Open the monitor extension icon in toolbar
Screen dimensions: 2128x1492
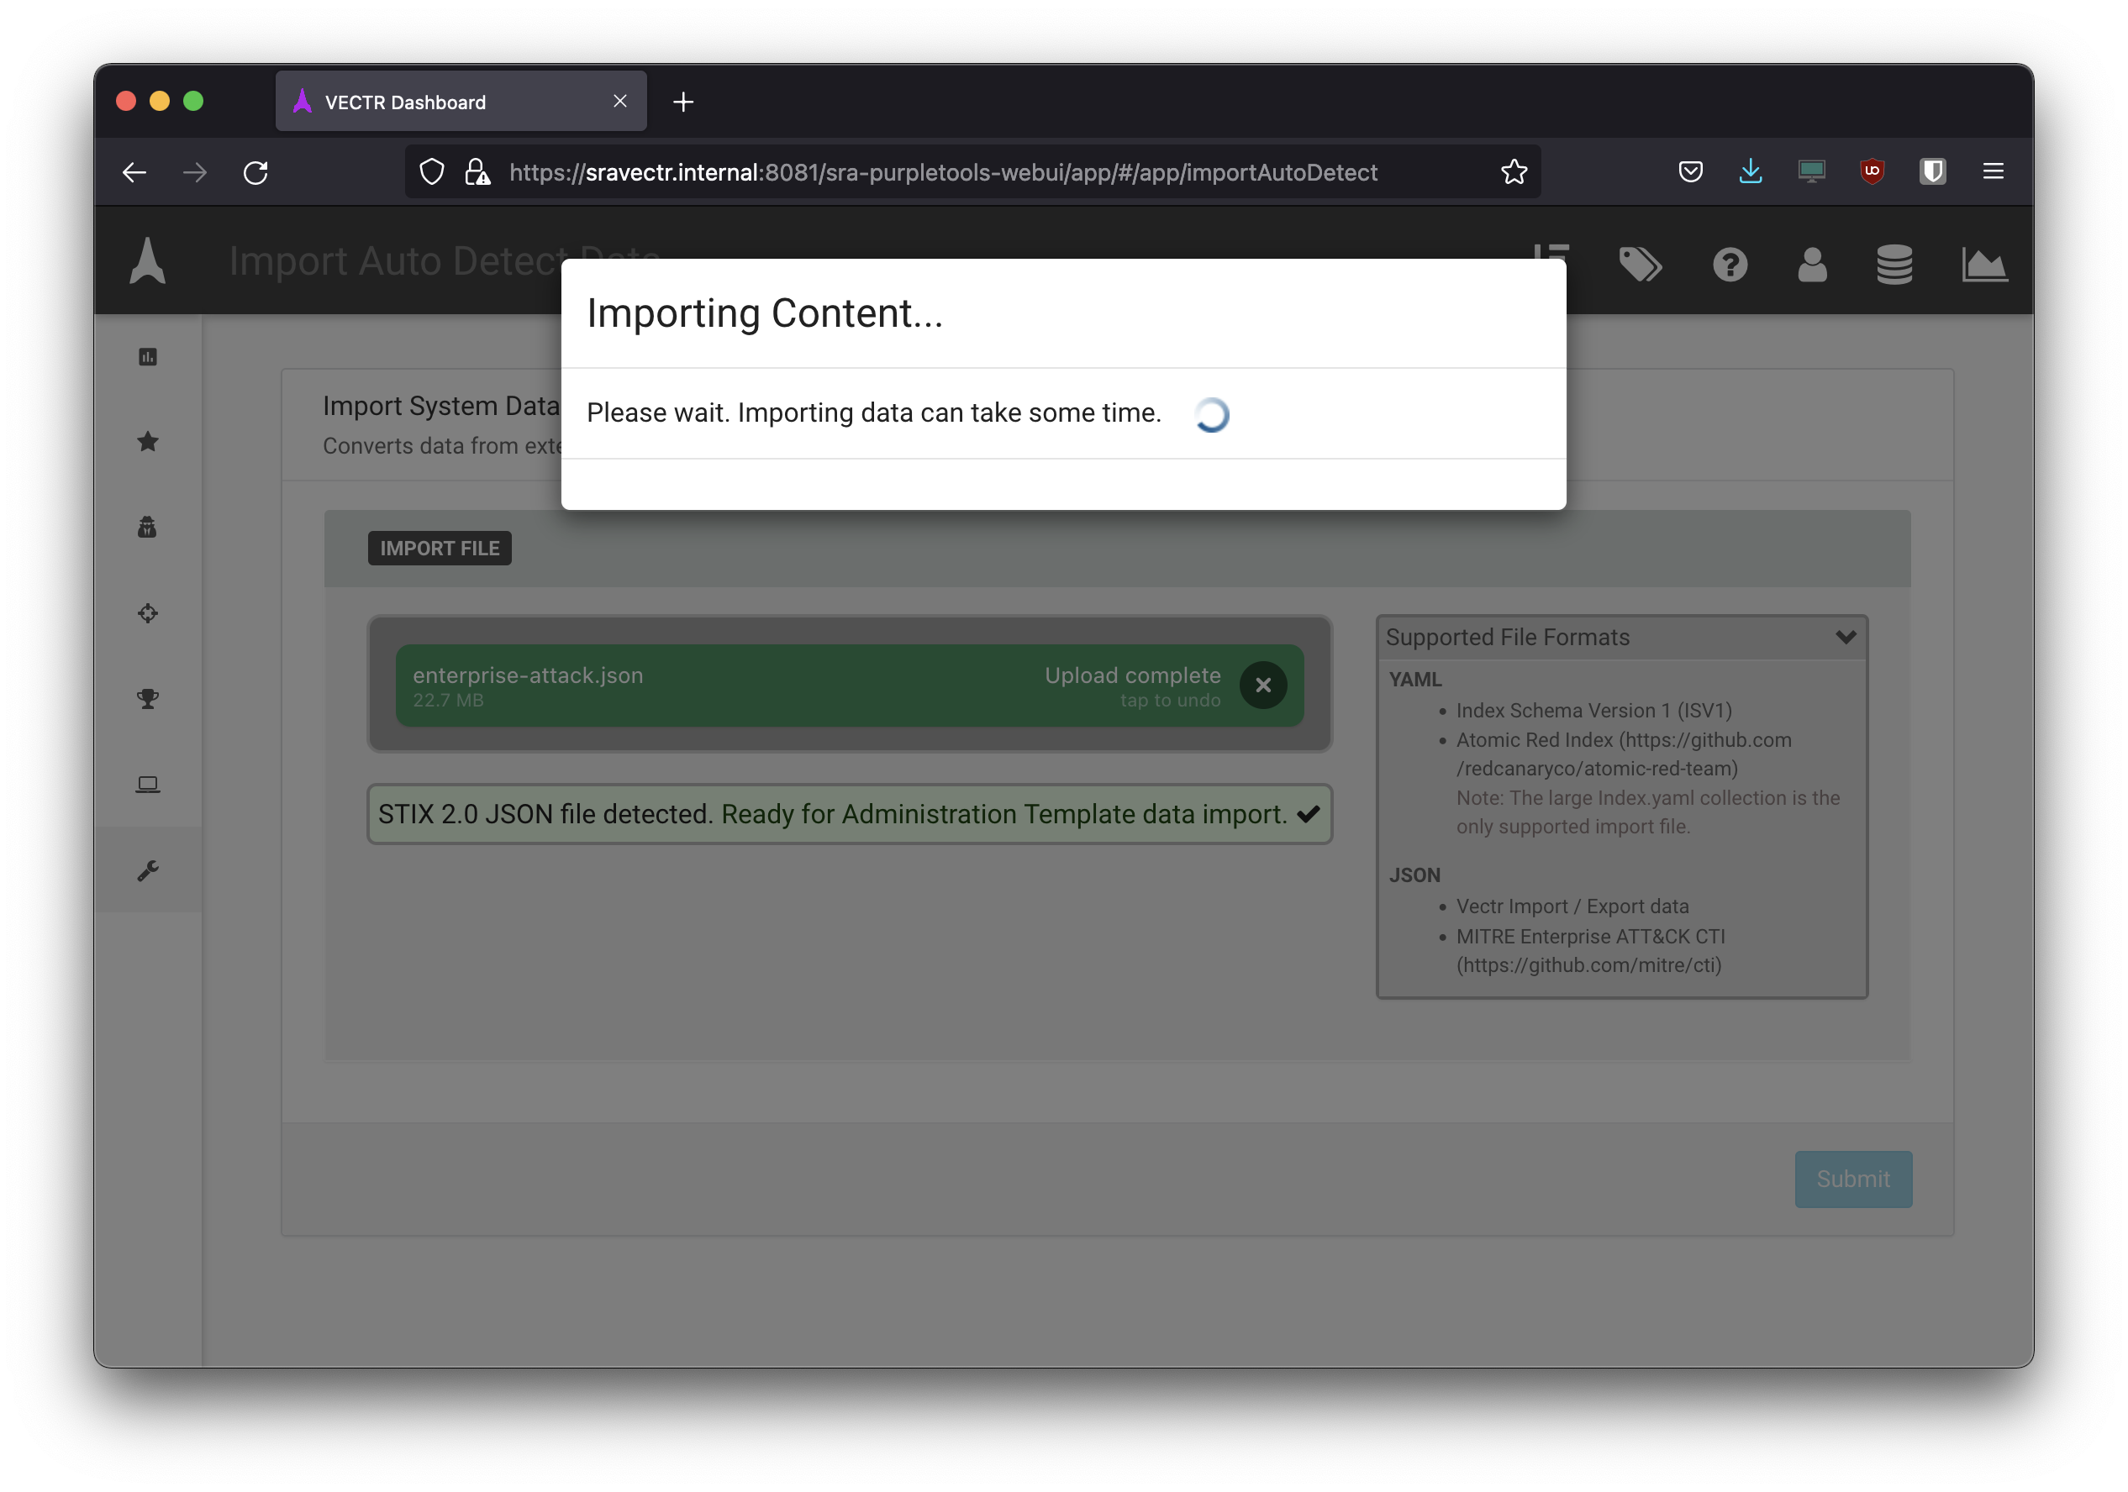1811,171
